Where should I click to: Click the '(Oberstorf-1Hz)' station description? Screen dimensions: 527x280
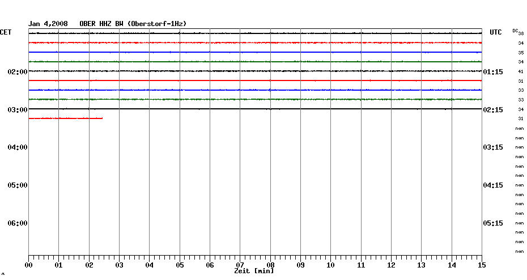[156, 24]
